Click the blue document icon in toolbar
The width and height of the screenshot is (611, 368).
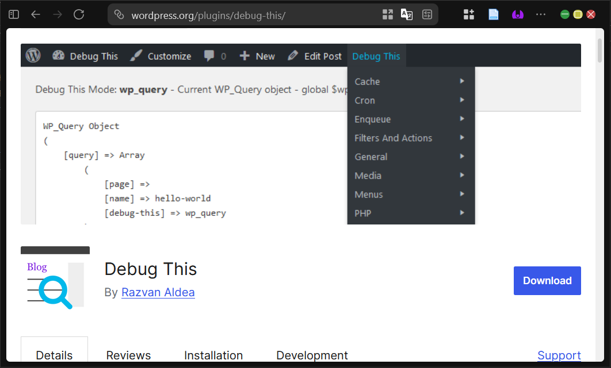(493, 15)
